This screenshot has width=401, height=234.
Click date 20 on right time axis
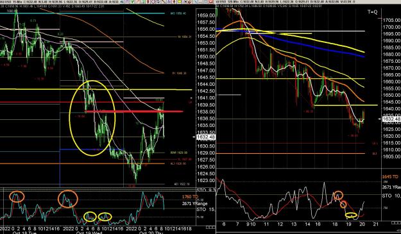pos(362,224)
